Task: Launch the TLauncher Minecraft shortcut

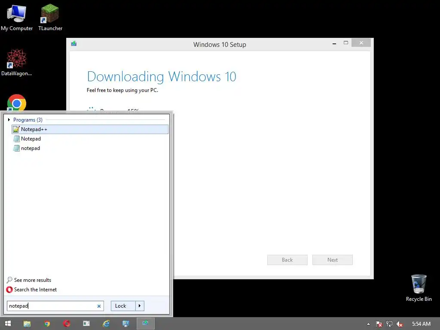Action: [50, 17]
